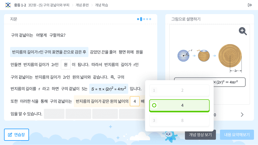Screen dimensions: 258x145
Task: Select answer option 4 with green circle
Action: pyautogui.click(x=179, y=106)
